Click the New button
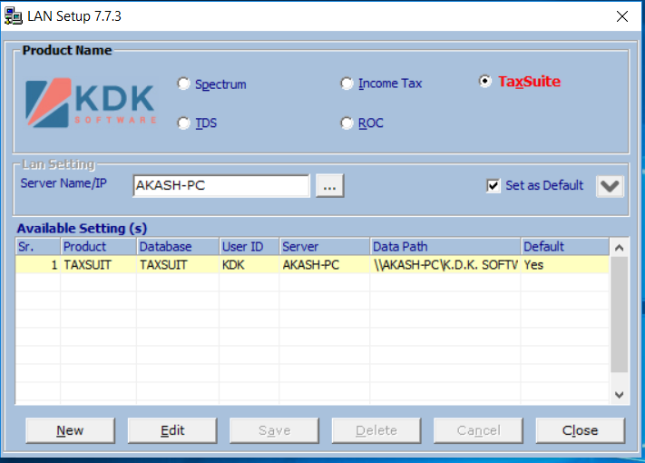The width and height of the screenshot is (645, 463). (x=70, y=430)
